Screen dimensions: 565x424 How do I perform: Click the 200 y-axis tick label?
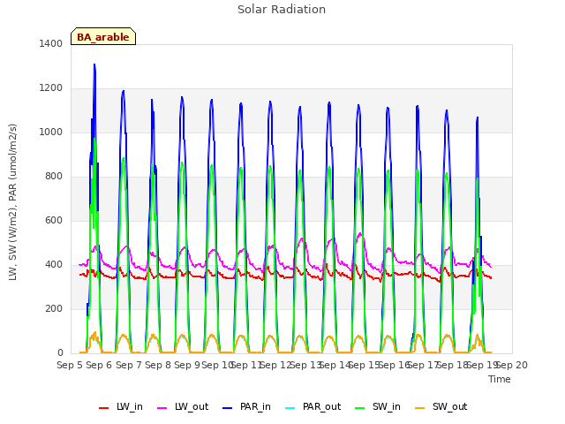54,309
